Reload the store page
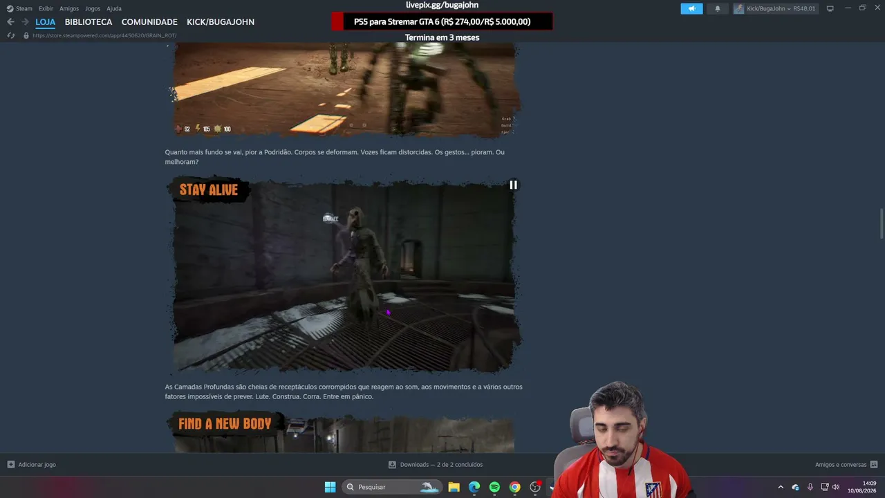The width and height of the screenshot is (885, 498). (11, 35)
